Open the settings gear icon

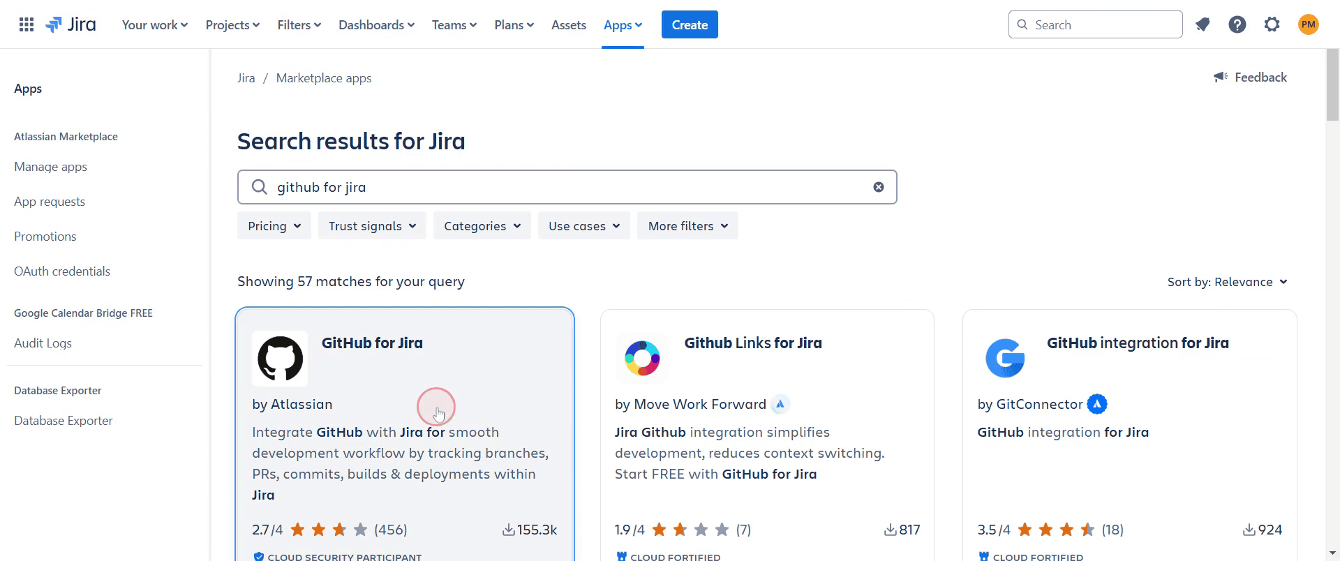click(1272, 24)
